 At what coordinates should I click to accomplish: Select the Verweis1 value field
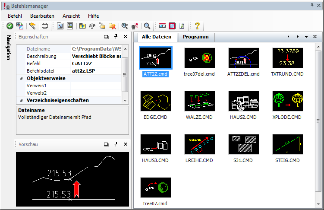click(x=96, y=86)
